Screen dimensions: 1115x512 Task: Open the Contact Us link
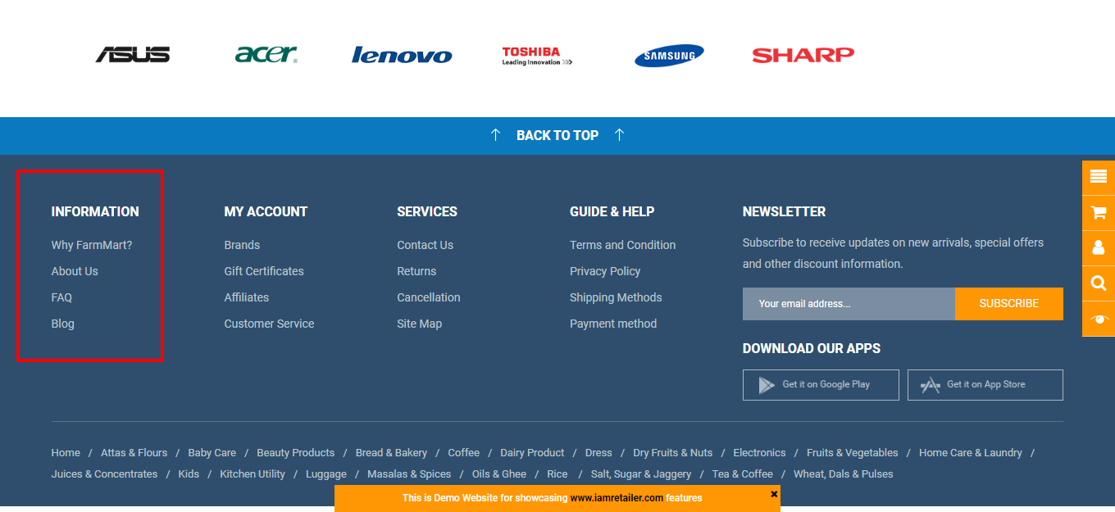(425, 245)
